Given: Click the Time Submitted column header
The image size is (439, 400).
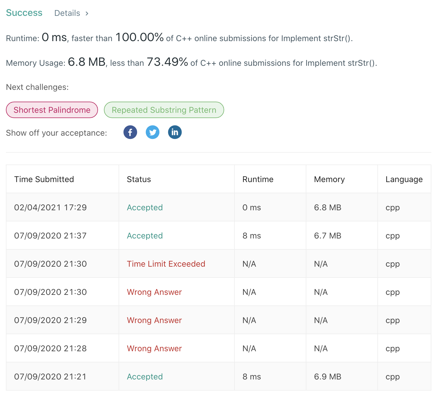Looking at the screenshot, I should point(44,179).
